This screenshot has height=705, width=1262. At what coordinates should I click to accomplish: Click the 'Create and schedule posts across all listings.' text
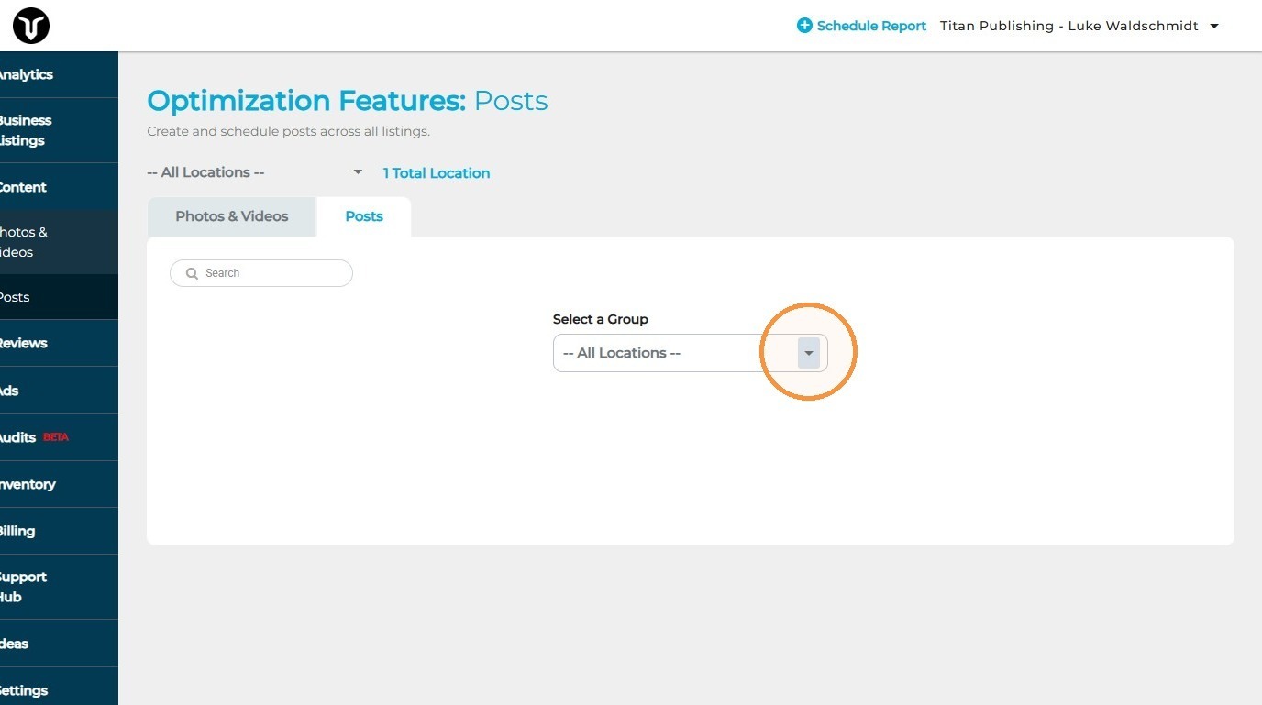pos(288,131)
